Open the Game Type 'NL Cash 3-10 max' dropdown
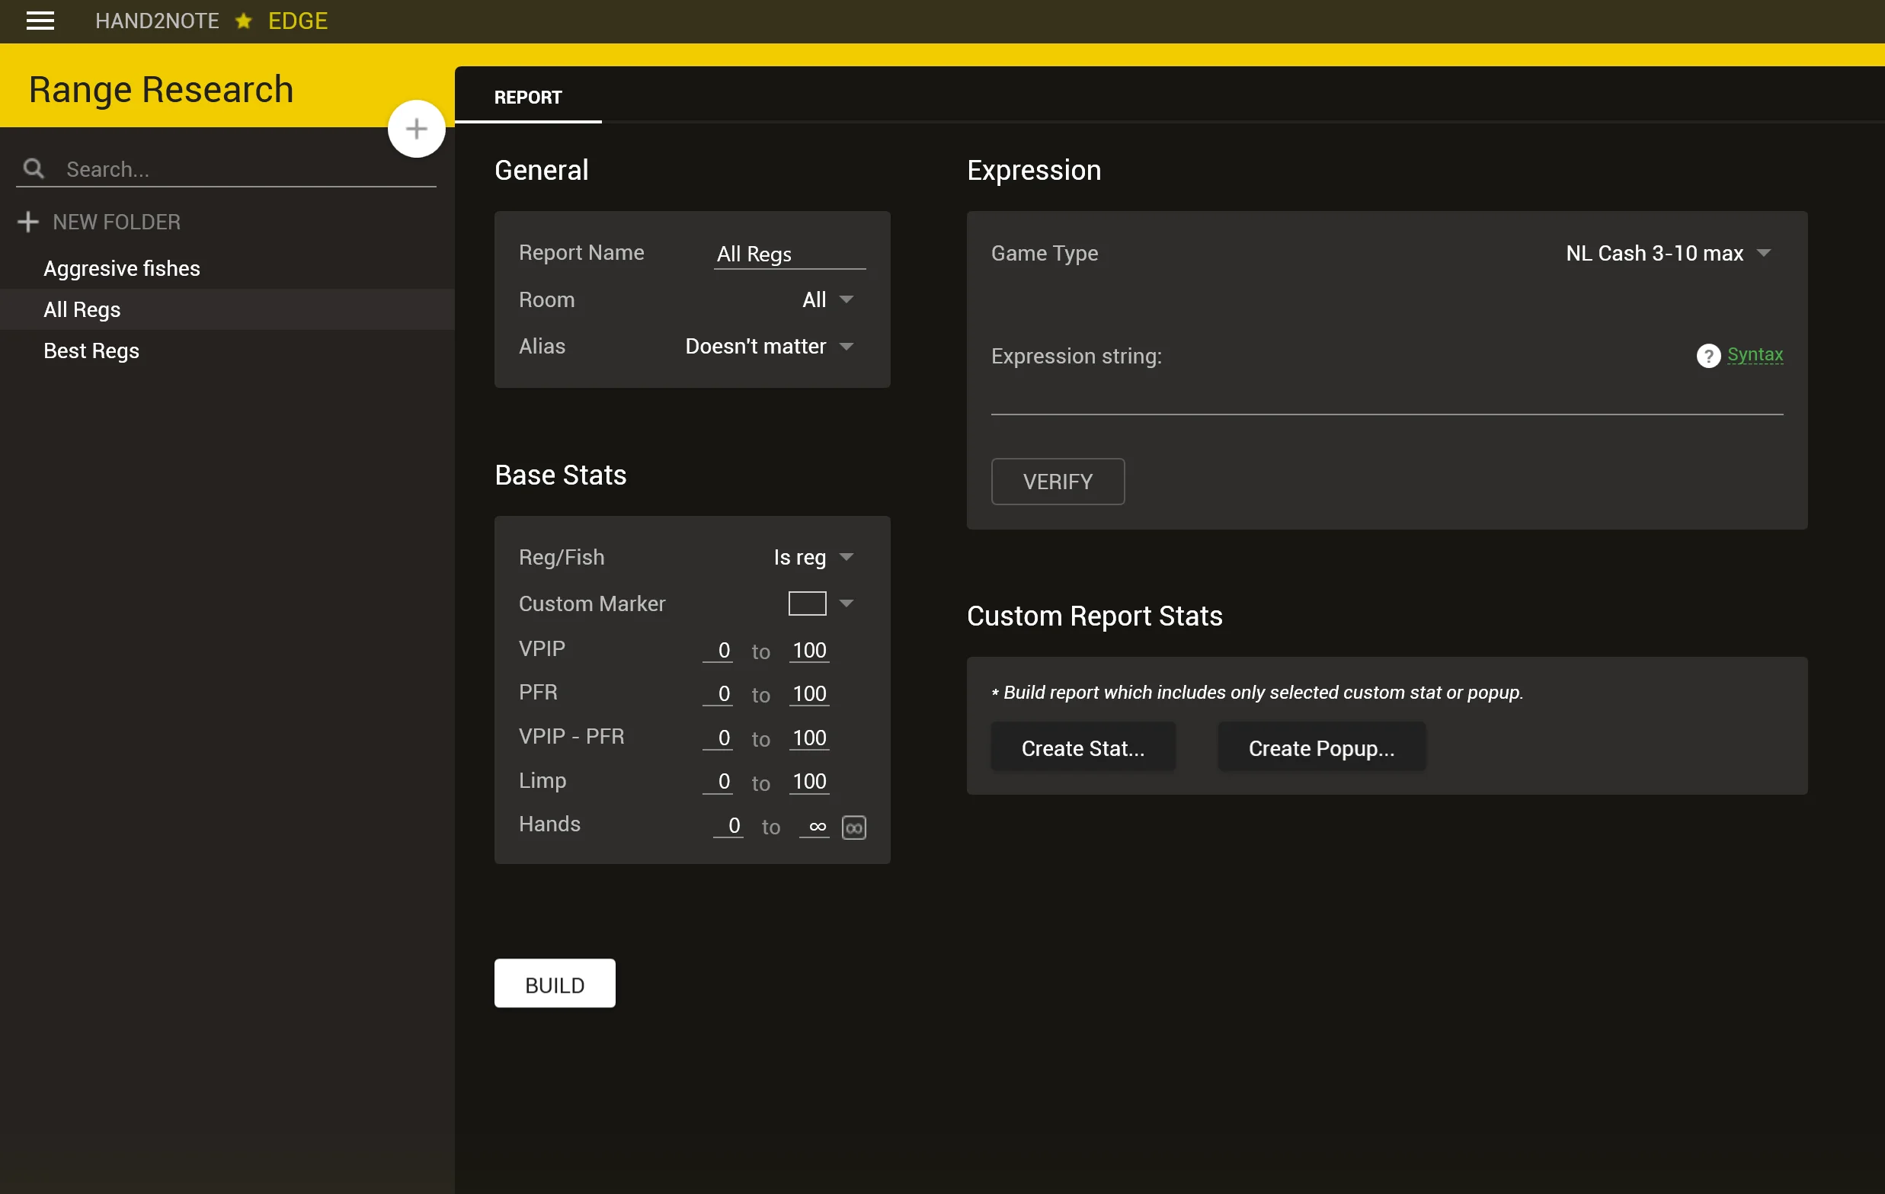 point(1668,253)
